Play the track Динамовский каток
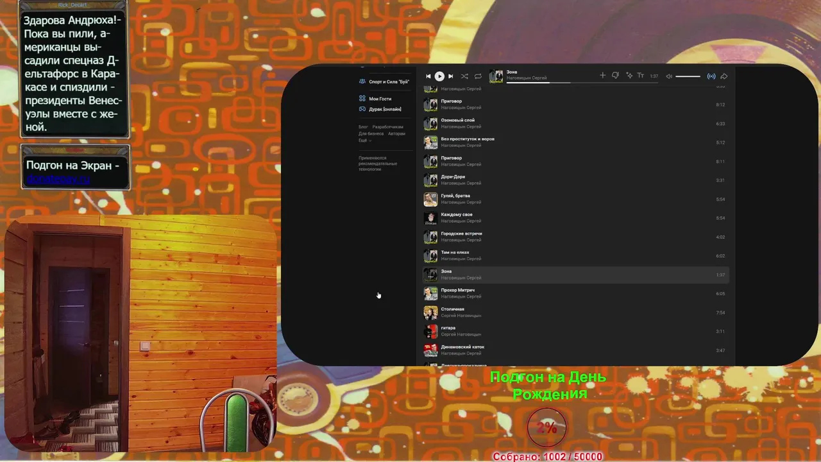This screenshot has width=821, height=462. tap(575, 350)
